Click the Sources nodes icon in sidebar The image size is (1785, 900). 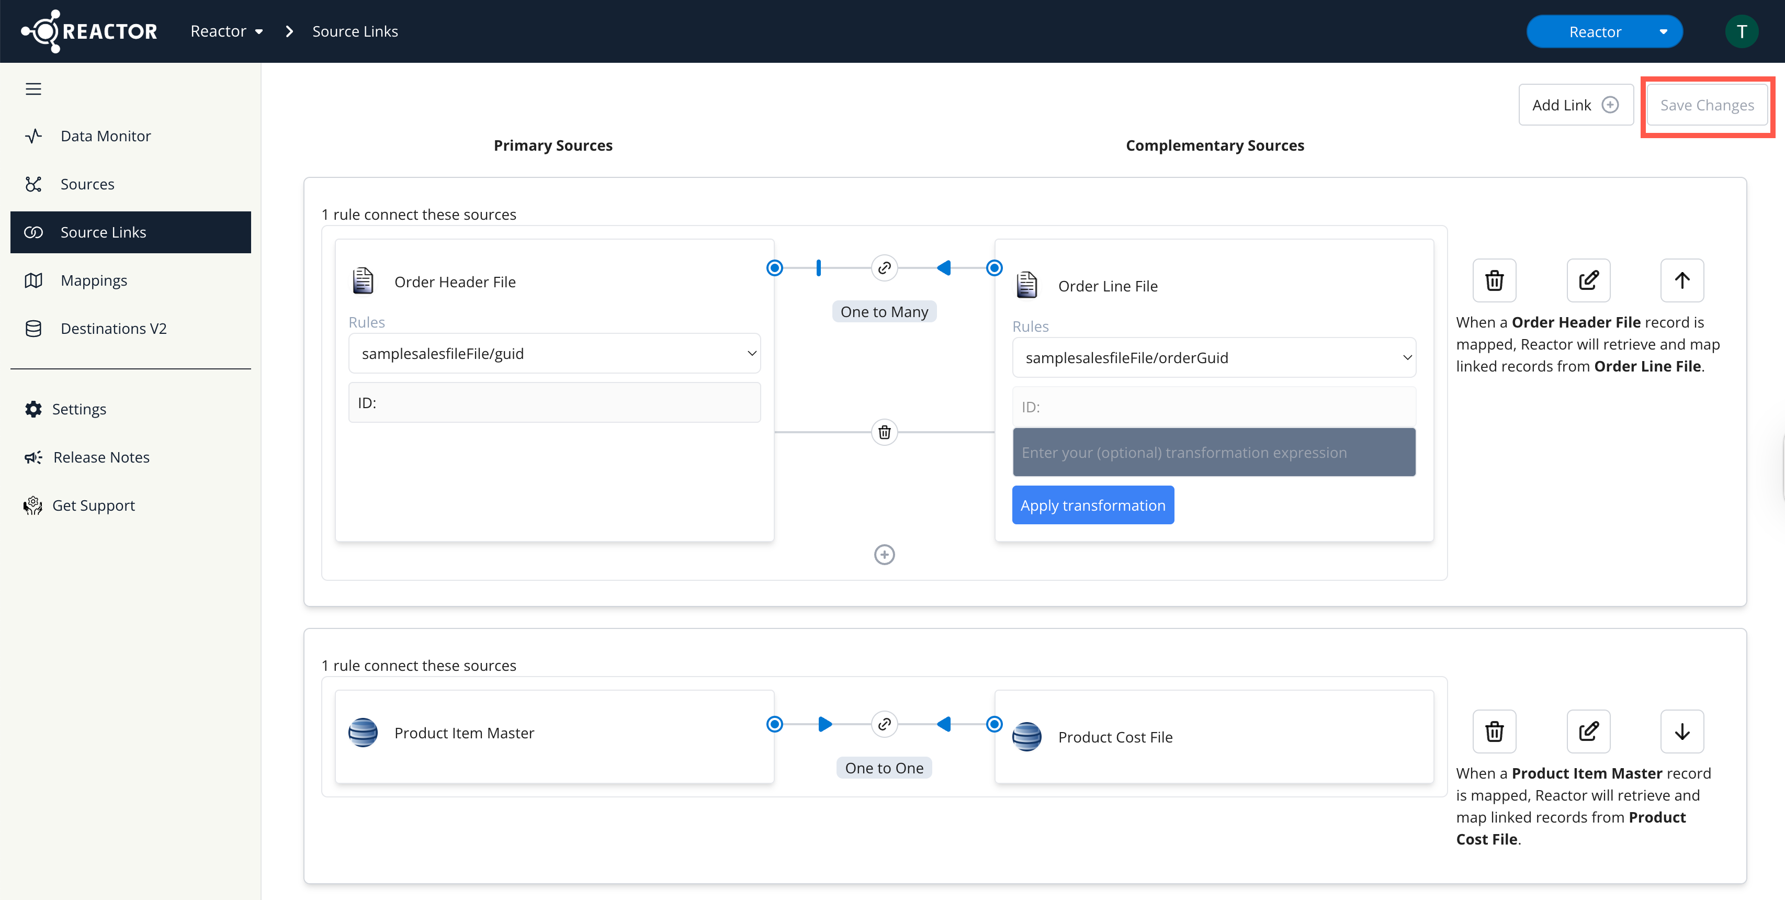(x=33, y=184)
